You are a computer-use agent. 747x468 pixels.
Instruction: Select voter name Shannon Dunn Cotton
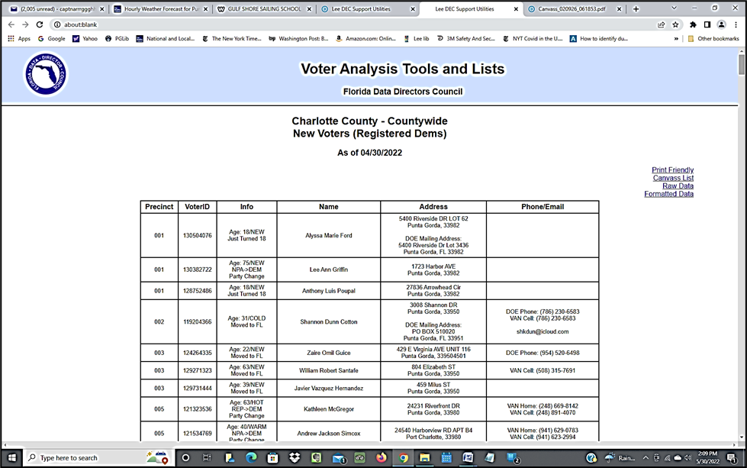pos(329,321)
